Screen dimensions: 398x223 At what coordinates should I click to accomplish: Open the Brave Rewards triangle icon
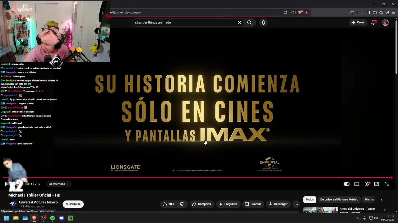click(307, 12)
